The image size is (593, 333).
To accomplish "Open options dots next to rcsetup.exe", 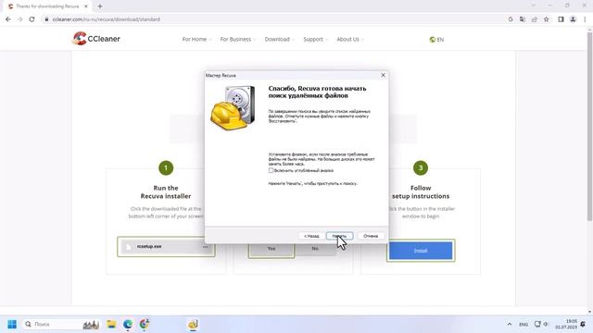I will tap(206, 247).
